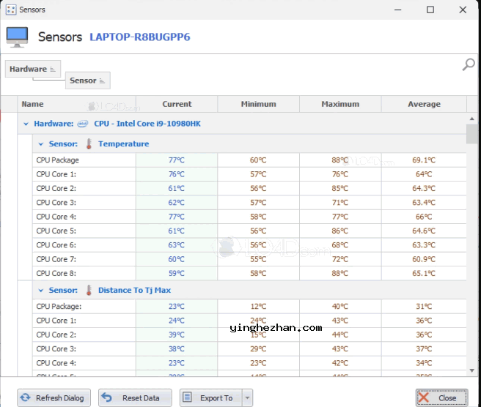
Task: Select CPU Core 5 row name
Action: (56, 231)
